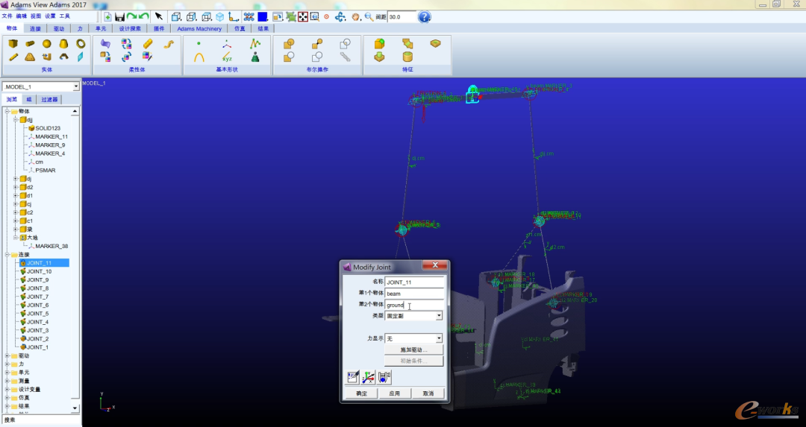Switch to the 仿真 simulation tab

pos(240,29)
